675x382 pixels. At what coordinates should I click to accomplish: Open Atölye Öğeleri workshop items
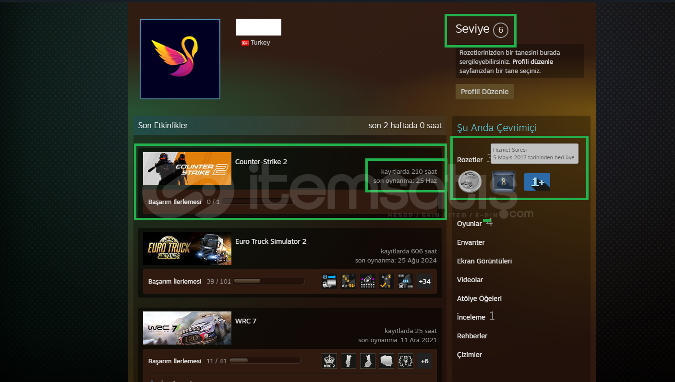click(479, 298)
